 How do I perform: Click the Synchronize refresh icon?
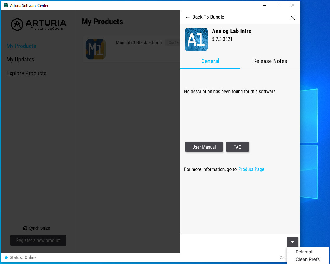pyautogui.click(x=25, y=228)
